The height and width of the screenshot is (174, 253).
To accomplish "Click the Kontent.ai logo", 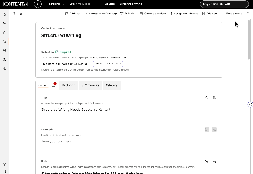I will pos(15,4).
